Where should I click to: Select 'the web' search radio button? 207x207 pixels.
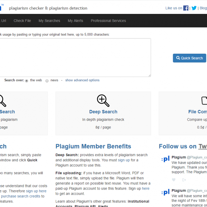27,81
